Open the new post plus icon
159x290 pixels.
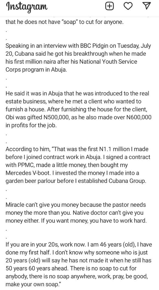point(109,6)
